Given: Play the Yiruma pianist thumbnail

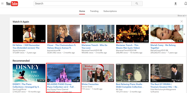Looking at the screenshot, I should [167, 73].
